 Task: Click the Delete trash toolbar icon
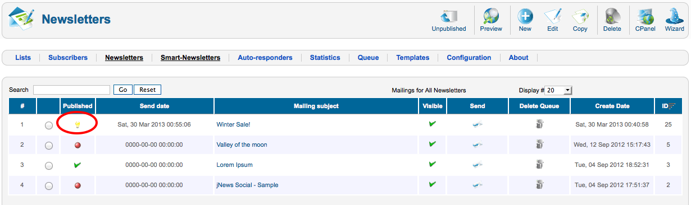[612, 16]
